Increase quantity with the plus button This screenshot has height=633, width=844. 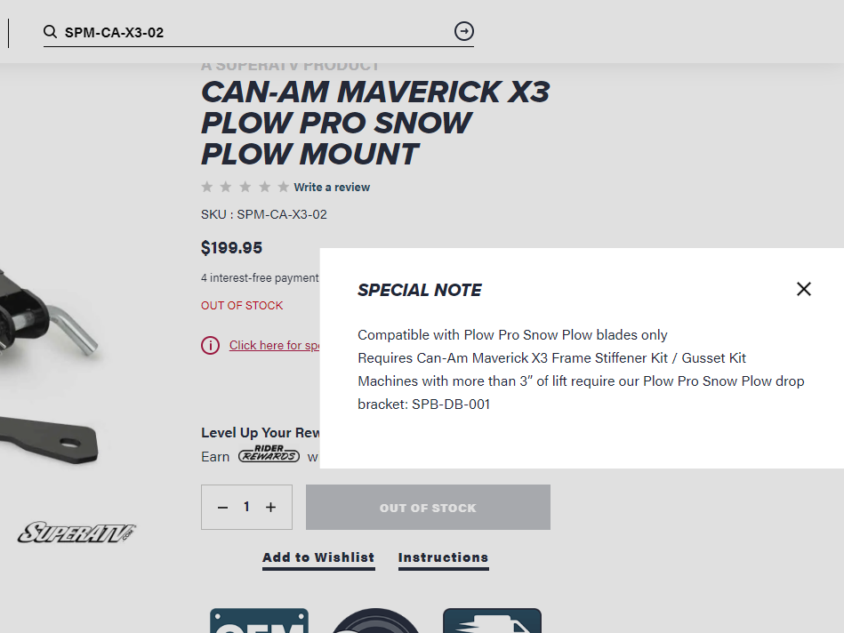[271, 508]
